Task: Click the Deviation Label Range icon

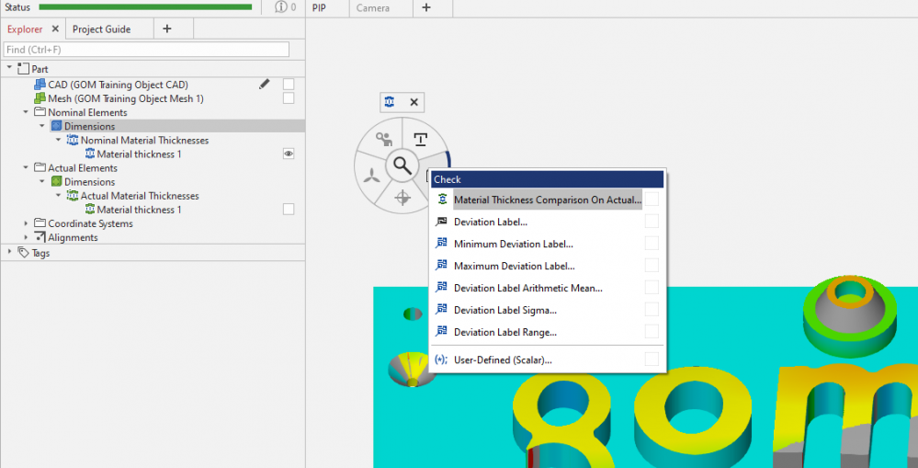Action: point(442,332)
